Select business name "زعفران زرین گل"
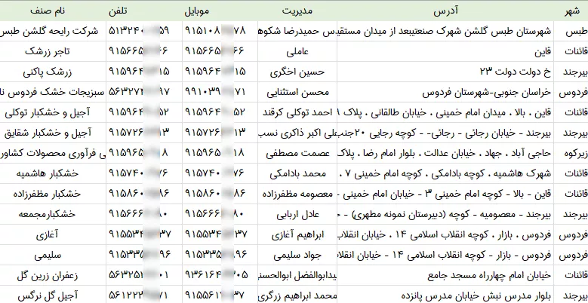Screen dimensions: 588x303 pyautogui.click(x=48, y=276)
